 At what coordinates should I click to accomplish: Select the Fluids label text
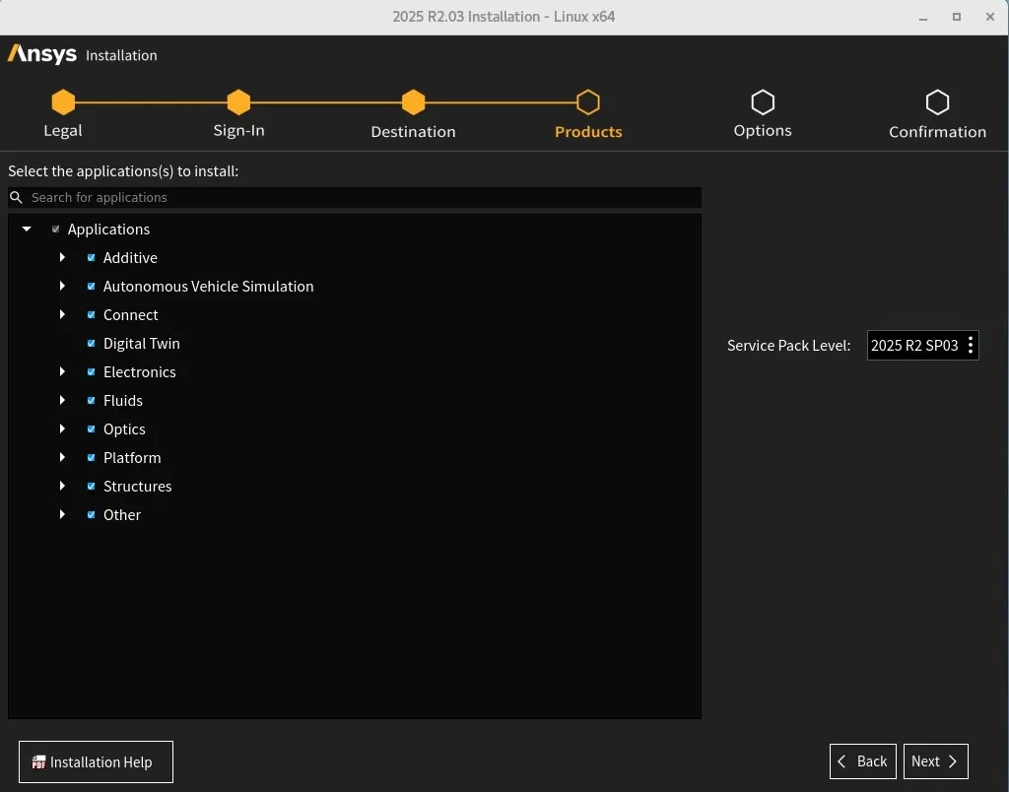pos(123,400)
